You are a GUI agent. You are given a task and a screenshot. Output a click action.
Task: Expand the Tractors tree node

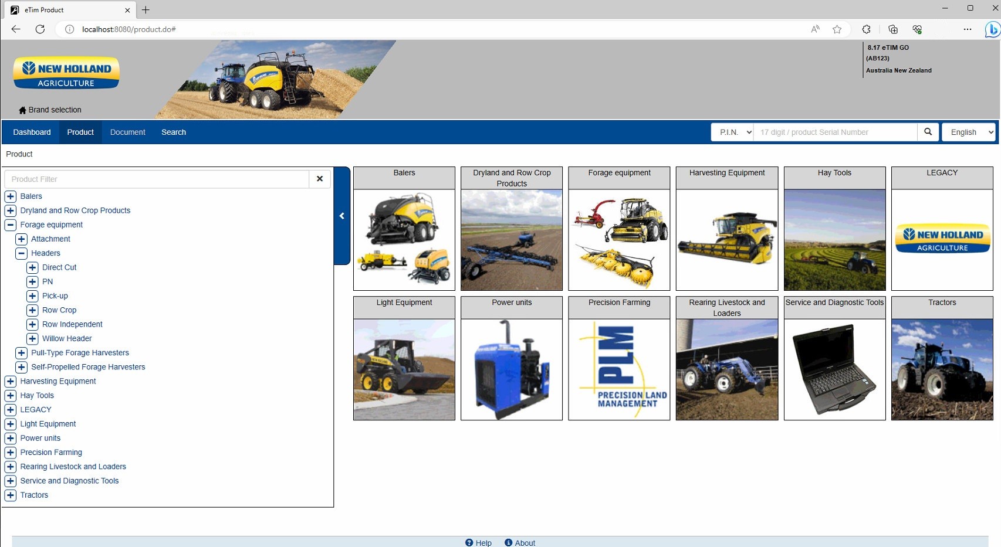(11, 495)
